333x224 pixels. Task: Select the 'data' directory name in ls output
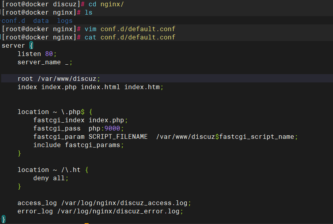point(41,21)
